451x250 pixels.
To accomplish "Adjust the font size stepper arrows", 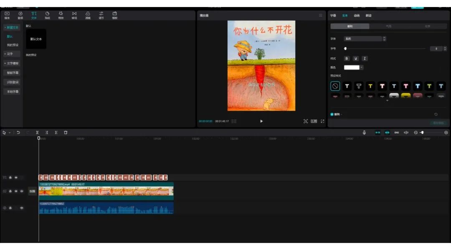I will click(x=445, y=48).
